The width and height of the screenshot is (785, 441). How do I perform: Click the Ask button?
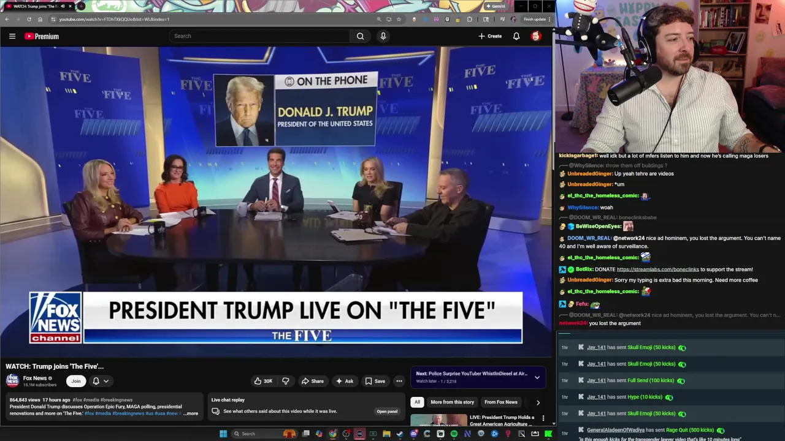(x=344, y=381)
